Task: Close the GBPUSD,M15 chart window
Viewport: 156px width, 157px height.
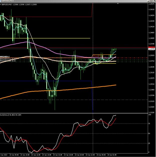Action: pyautogui.click(x=154, y=1)
